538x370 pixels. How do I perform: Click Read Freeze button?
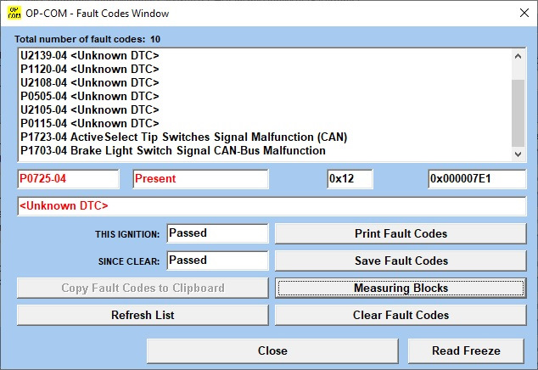(x=466, y=350)
